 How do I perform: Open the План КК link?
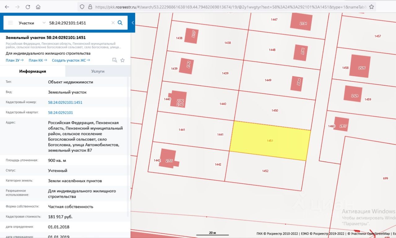point(38,60)
